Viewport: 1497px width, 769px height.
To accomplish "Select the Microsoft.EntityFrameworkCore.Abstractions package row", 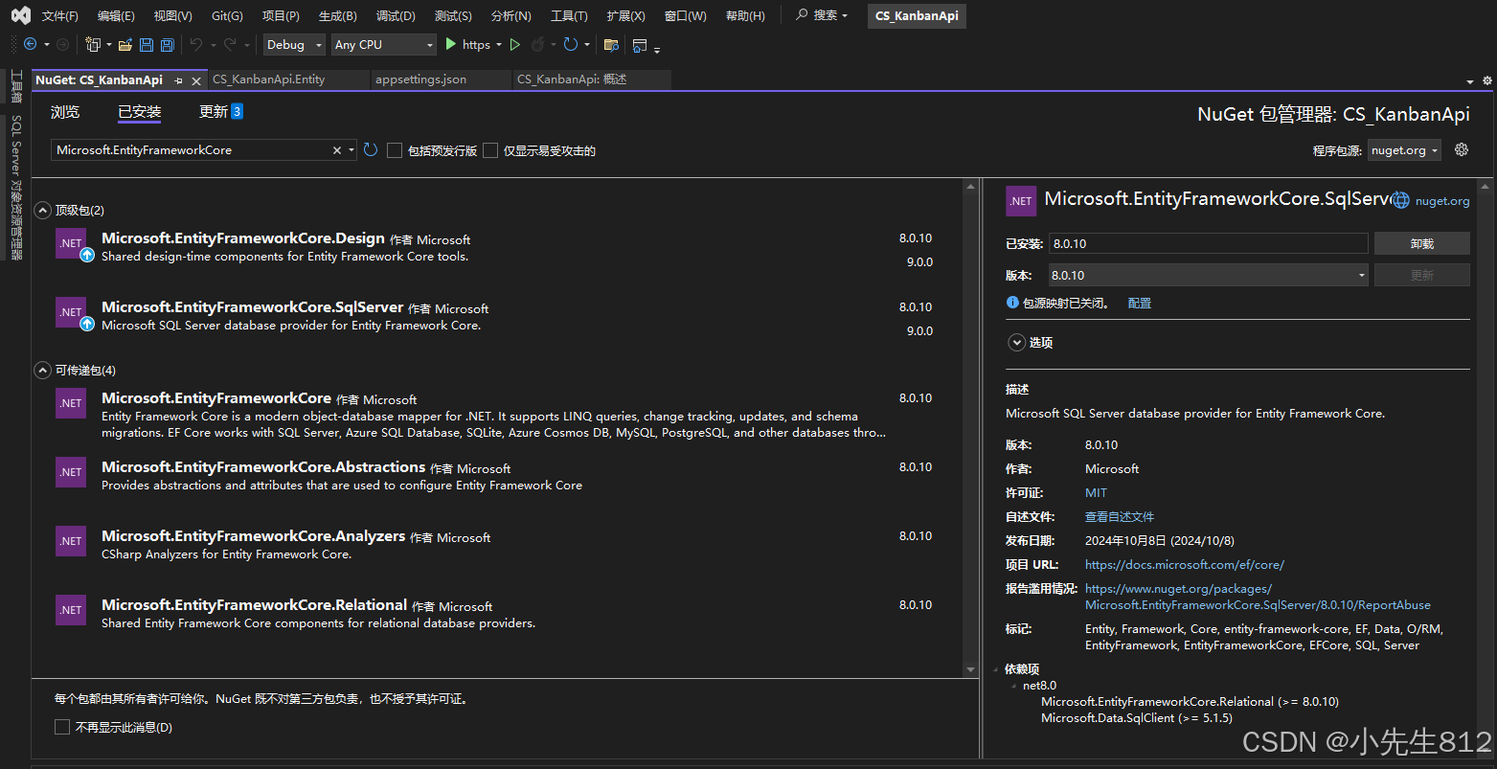I will (x=498, y=475).
